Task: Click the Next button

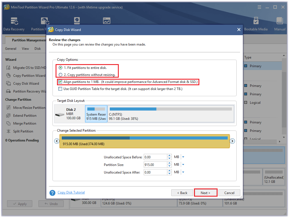Action: [x=205, y=193]
